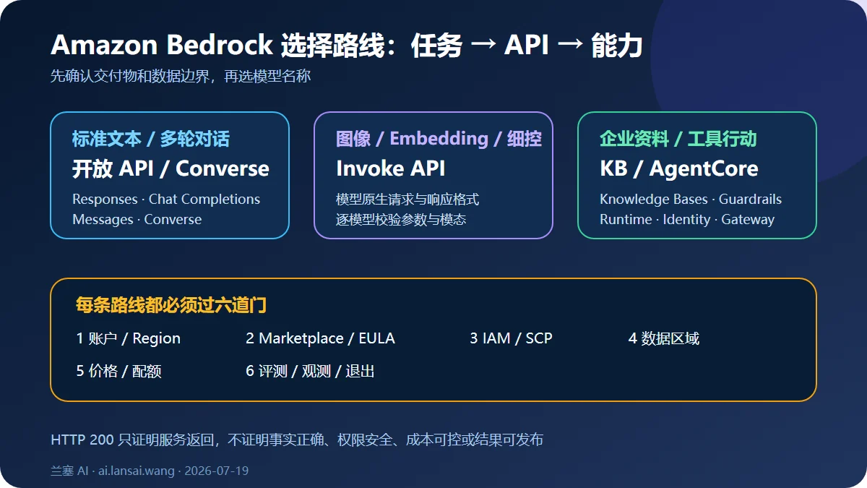This screenshot has width=867, height=488.
Task: Click the item '5 价格 / 配额'
Action: [x=118, y=371]
